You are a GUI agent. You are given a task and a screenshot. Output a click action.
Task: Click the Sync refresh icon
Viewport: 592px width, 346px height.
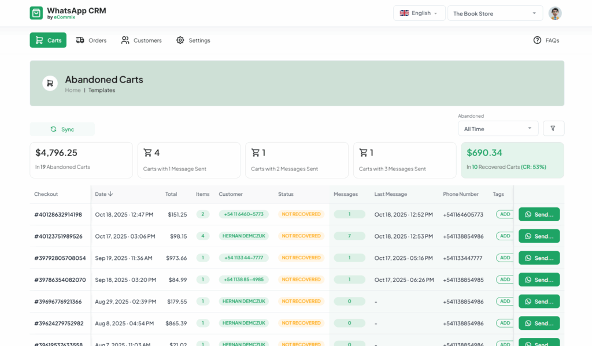(x=54, y=129)
